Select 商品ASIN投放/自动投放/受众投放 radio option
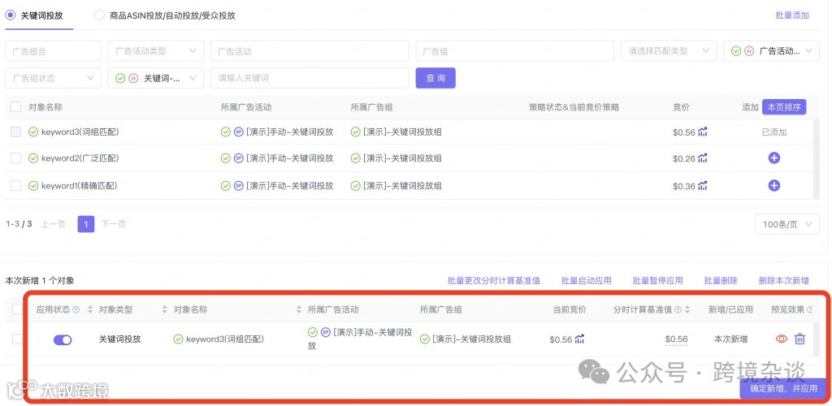The width and height of the screenshot is (832, 406). (99, 15)
